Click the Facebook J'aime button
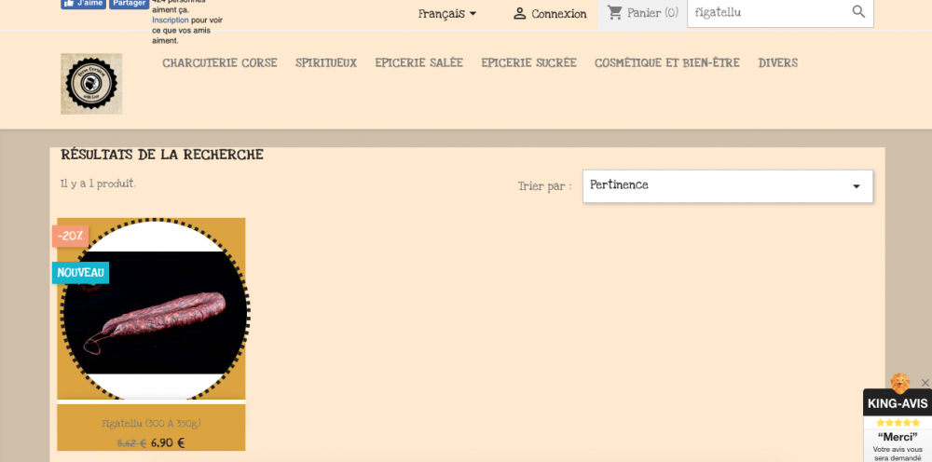This screenshot has width=932, height=462. (83, 4)
